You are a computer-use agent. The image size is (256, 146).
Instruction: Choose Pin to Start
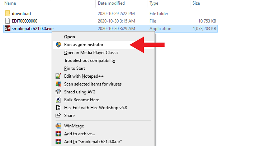(x=75, y=68)
